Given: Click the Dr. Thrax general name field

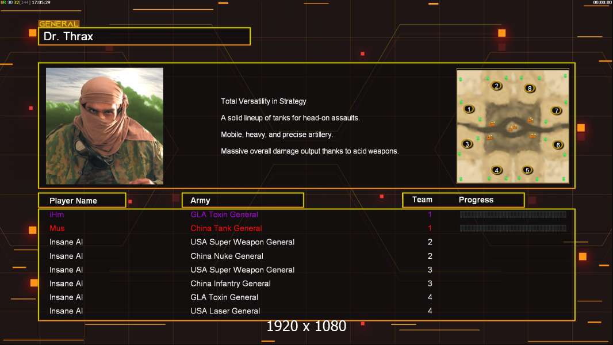Looking at the screenshot, I should [x=144, y=36].
